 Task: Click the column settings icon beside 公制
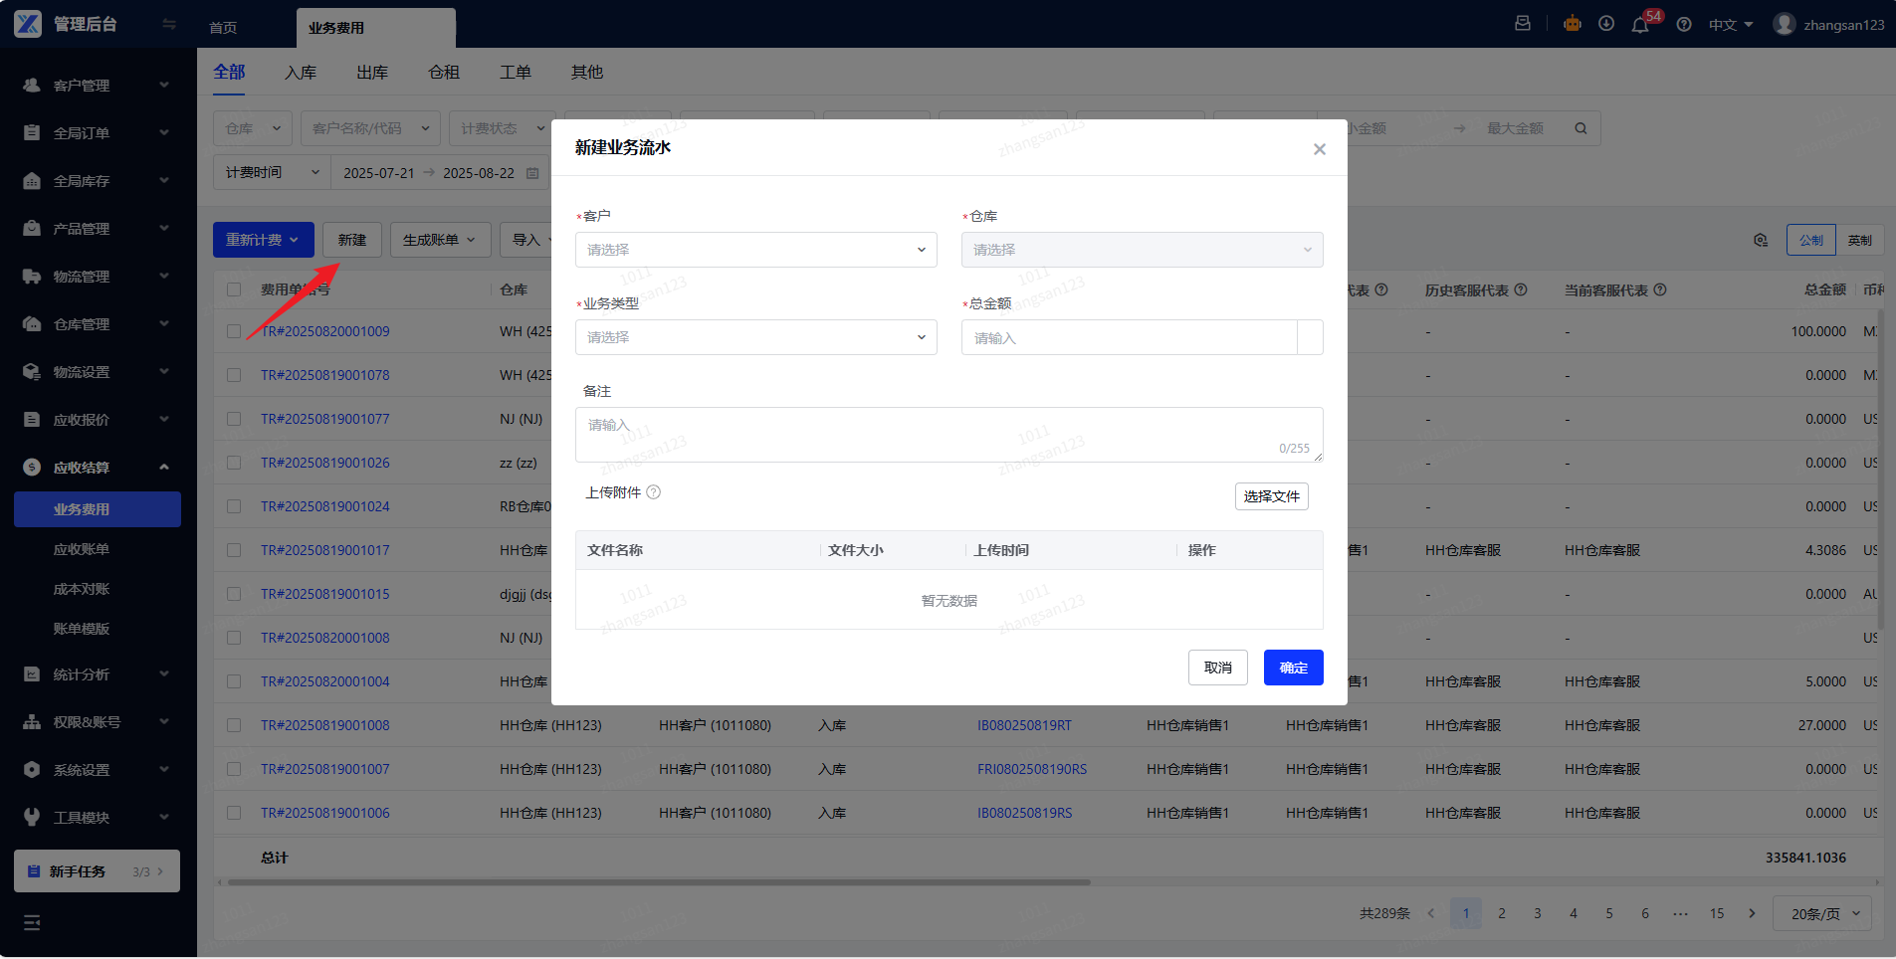pos(1761,240)
